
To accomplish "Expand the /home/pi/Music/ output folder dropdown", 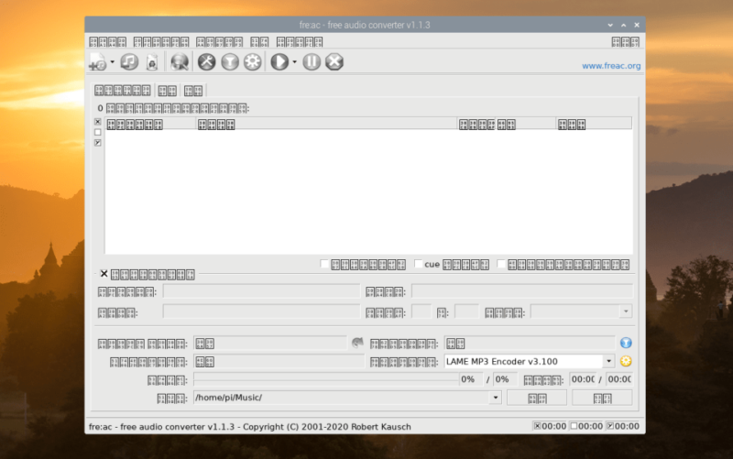I will (496, 398).
